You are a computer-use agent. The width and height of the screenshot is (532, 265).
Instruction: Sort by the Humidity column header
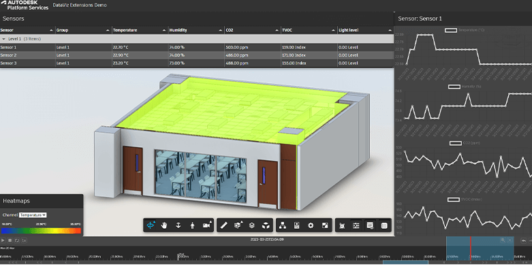click(196, 30)
